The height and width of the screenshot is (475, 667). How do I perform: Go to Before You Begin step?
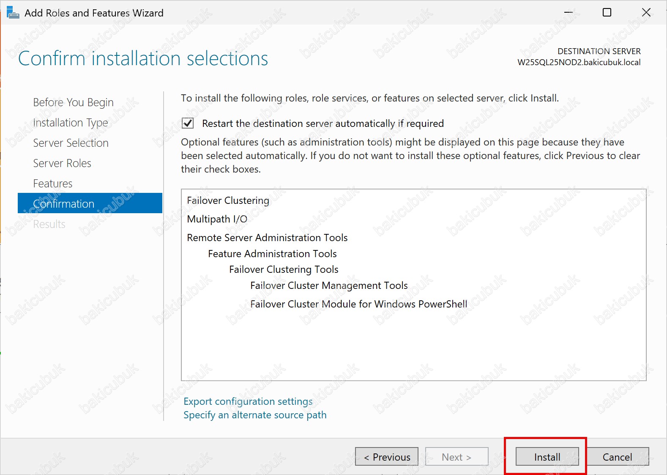73,102
